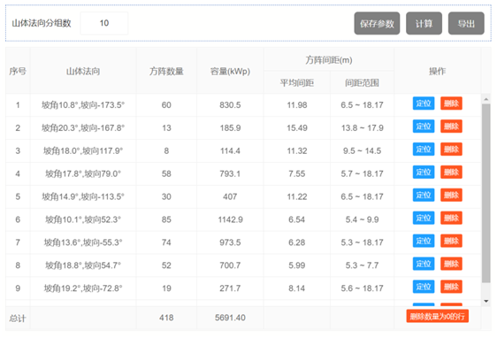Click the 序号 column header

coord(18,72)
